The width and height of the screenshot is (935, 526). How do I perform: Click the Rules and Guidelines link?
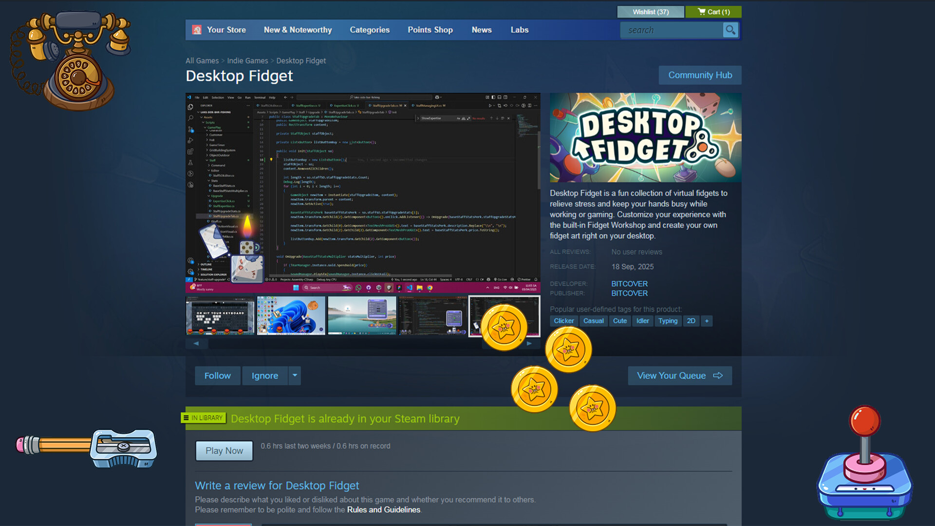(383, 509)
